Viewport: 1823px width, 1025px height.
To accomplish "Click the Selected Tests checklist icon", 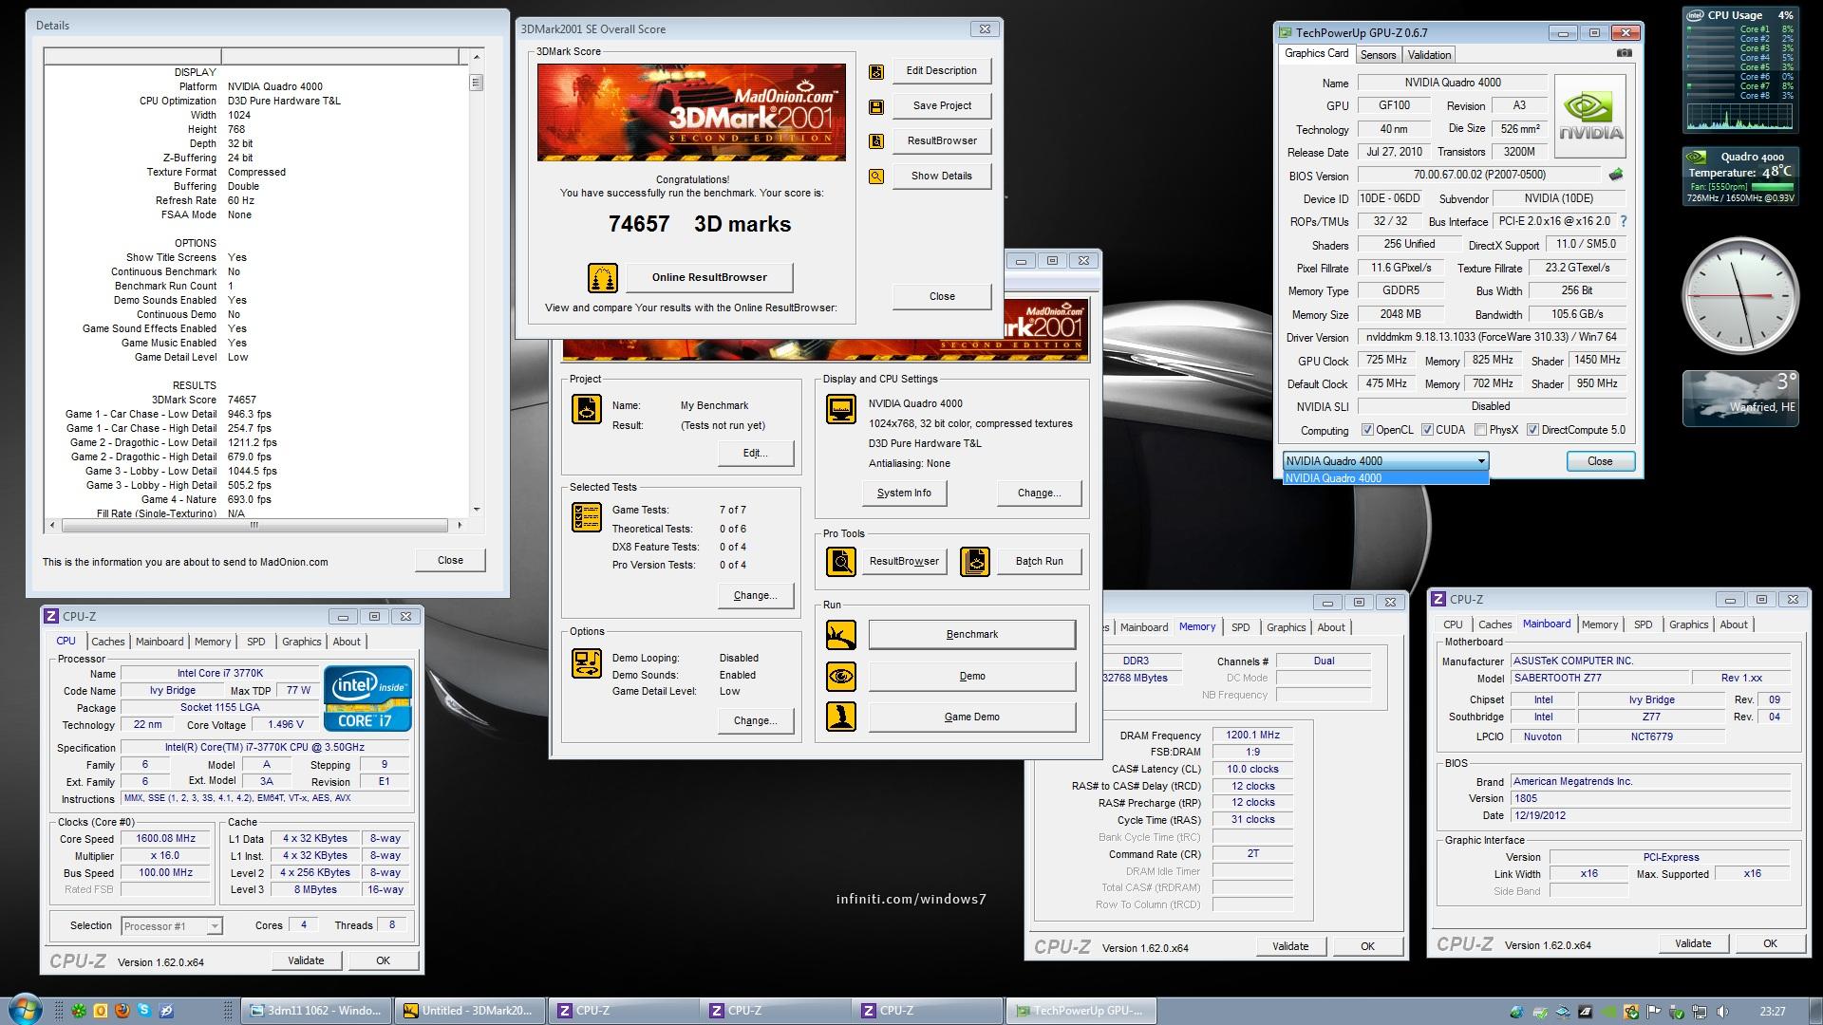I will [586, 516].
